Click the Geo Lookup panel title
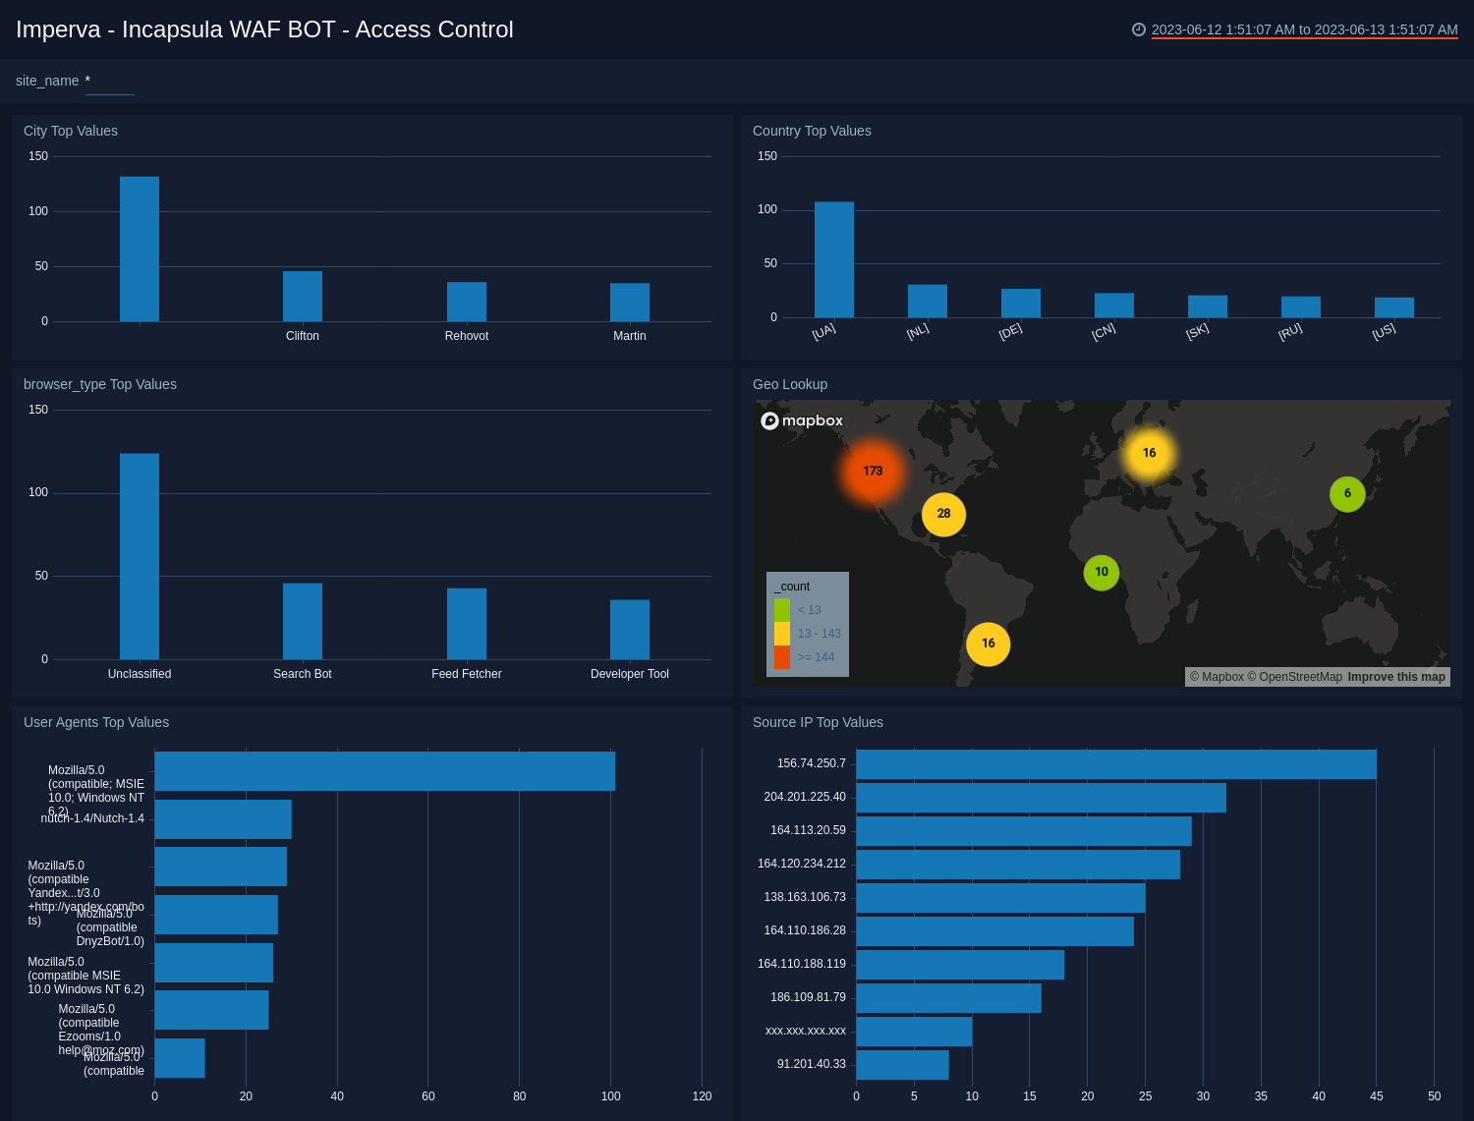The image size is (1474, 1121). (x=790, y=384)
